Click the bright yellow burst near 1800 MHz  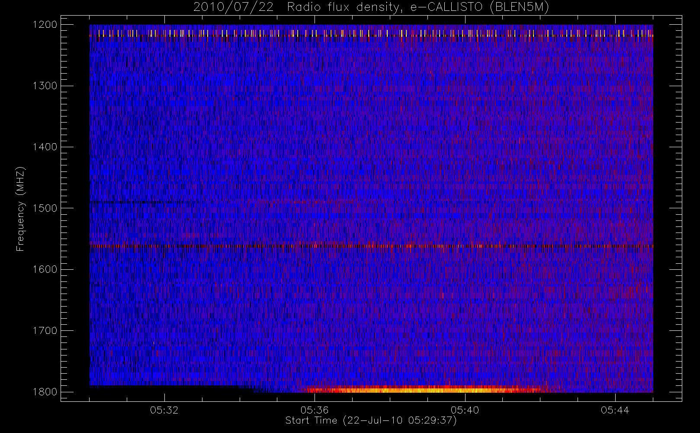[424, 389]
